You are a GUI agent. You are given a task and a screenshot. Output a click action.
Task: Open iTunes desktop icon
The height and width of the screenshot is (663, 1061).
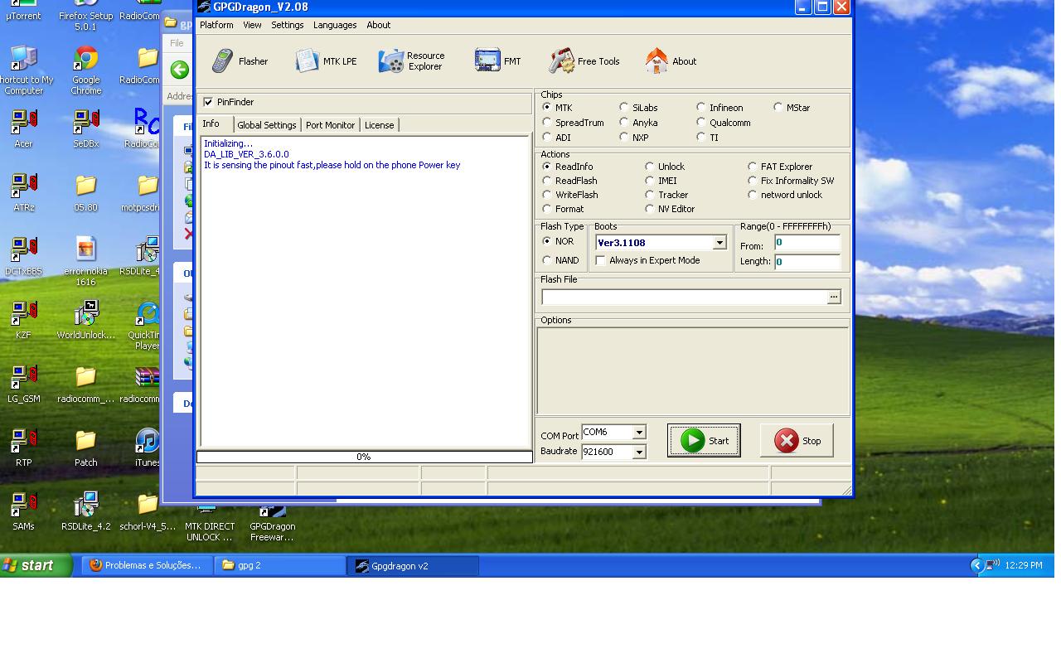148,448
